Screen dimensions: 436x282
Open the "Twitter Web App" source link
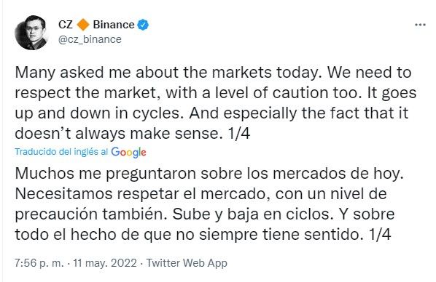pos(187,263)
